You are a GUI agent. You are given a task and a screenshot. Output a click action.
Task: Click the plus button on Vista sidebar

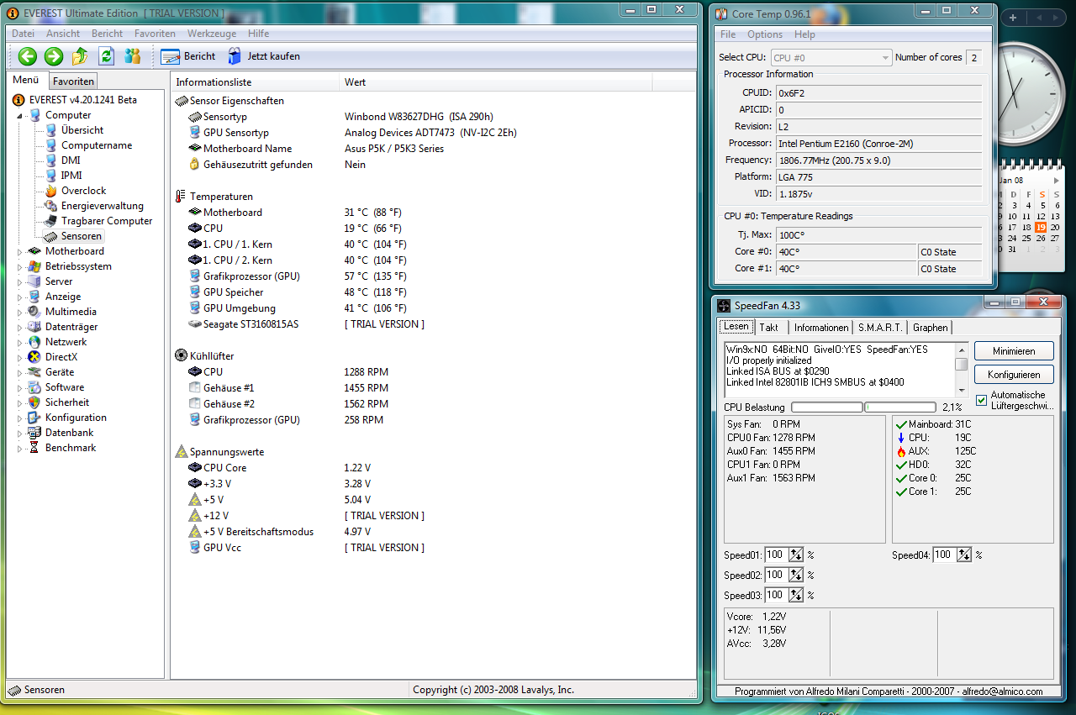click(x=1013, y=18)
